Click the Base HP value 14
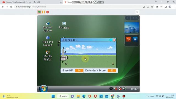Screen dimensions: 176x99 coord(79,70)
